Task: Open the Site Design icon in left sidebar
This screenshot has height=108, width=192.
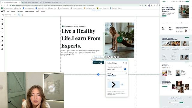Action: [2, 28]
